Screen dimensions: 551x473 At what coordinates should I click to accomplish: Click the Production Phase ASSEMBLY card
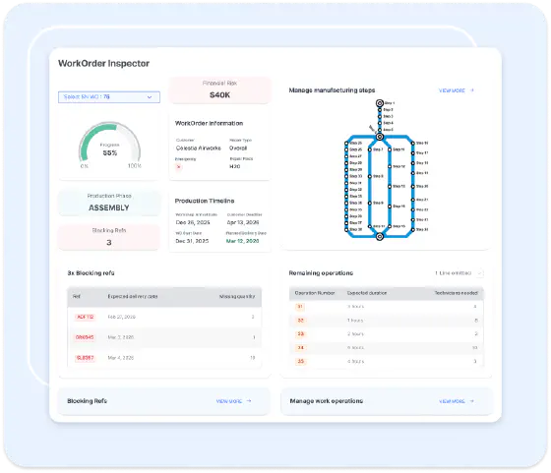[109, 203]
